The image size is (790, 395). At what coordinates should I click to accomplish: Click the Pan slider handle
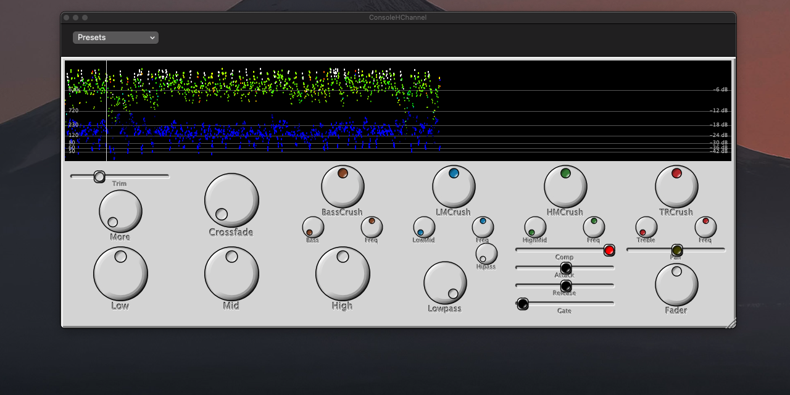click(676, 250)
